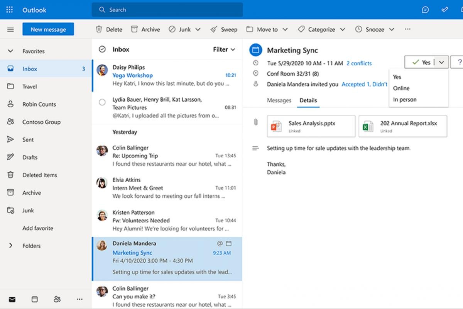Click the hamburger menu to collapse navigation
Image resolution: width=463 pixels, height=309 pixels.
(10, 29)
